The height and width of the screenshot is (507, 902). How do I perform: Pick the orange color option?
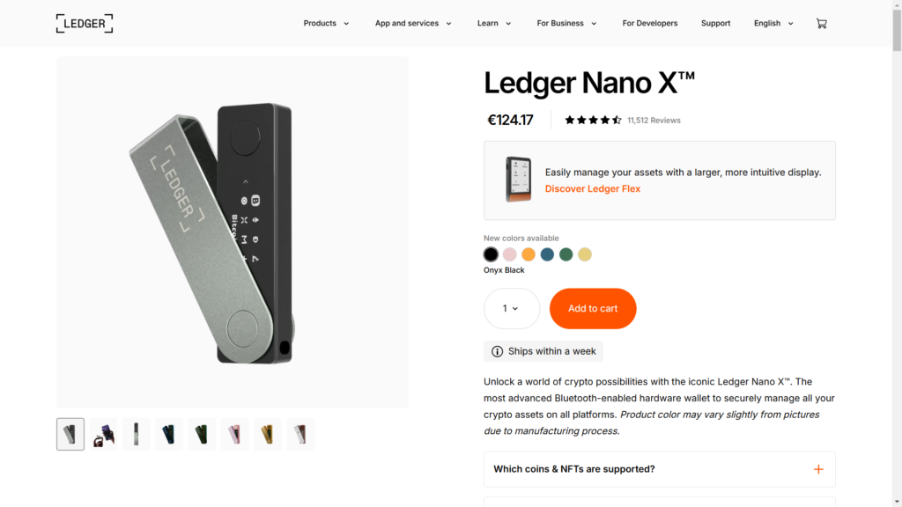529,254
